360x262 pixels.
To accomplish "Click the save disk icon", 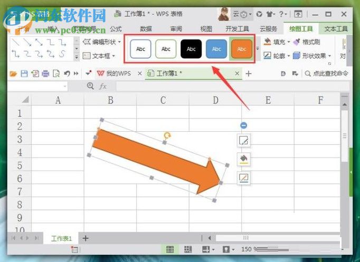I will (x=24, y=74).
